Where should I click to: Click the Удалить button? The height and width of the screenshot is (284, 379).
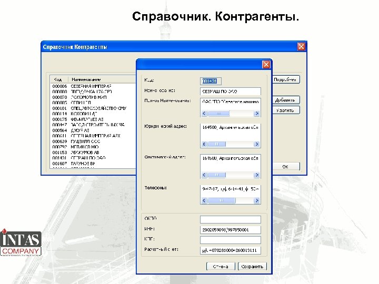[x=285, y=110]
